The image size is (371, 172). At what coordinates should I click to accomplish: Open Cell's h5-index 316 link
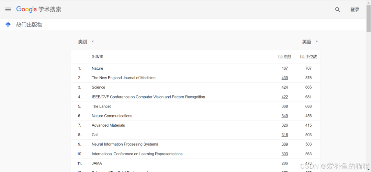pyautogui.click(x=285, y=135)
